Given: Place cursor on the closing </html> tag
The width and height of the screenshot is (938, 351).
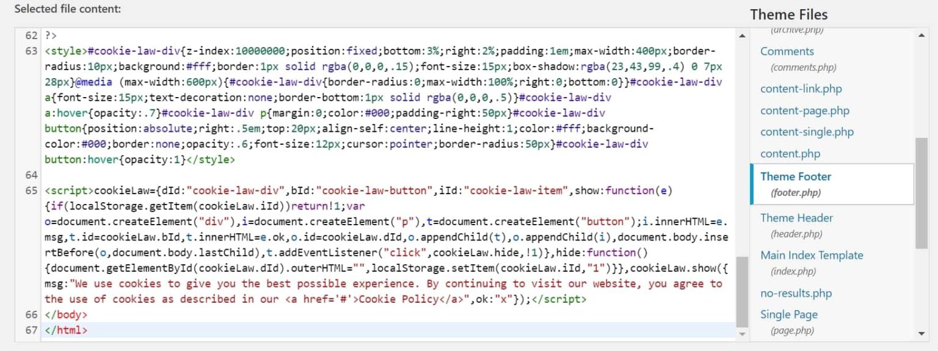Looking at the screenshot, I should pyautogui.click(x=66, y=330).
